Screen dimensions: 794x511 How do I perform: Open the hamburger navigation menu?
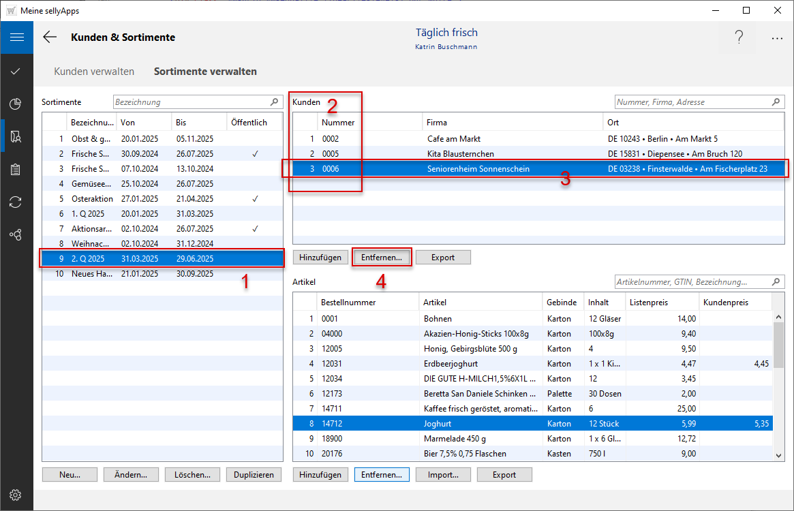click(x=16, y=37)
